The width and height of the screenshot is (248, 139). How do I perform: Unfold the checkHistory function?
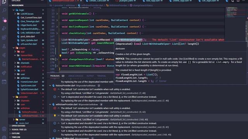click(57, 33)
